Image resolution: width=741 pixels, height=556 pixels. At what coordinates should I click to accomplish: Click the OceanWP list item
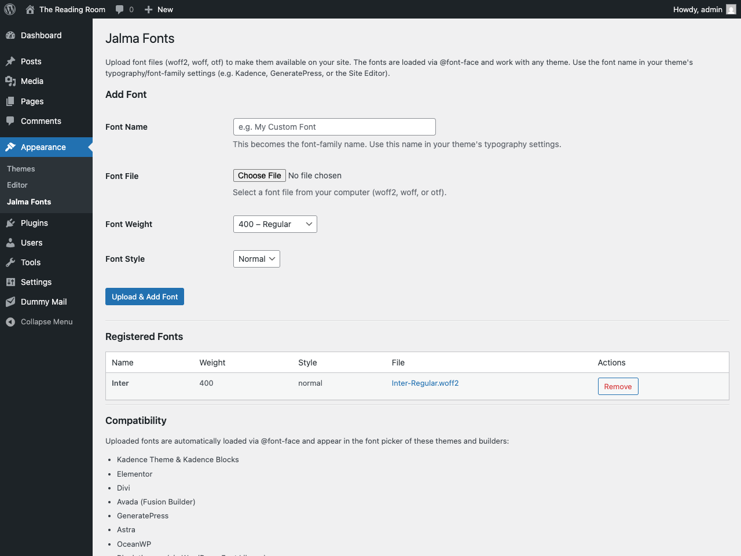[x=134, y=544]
